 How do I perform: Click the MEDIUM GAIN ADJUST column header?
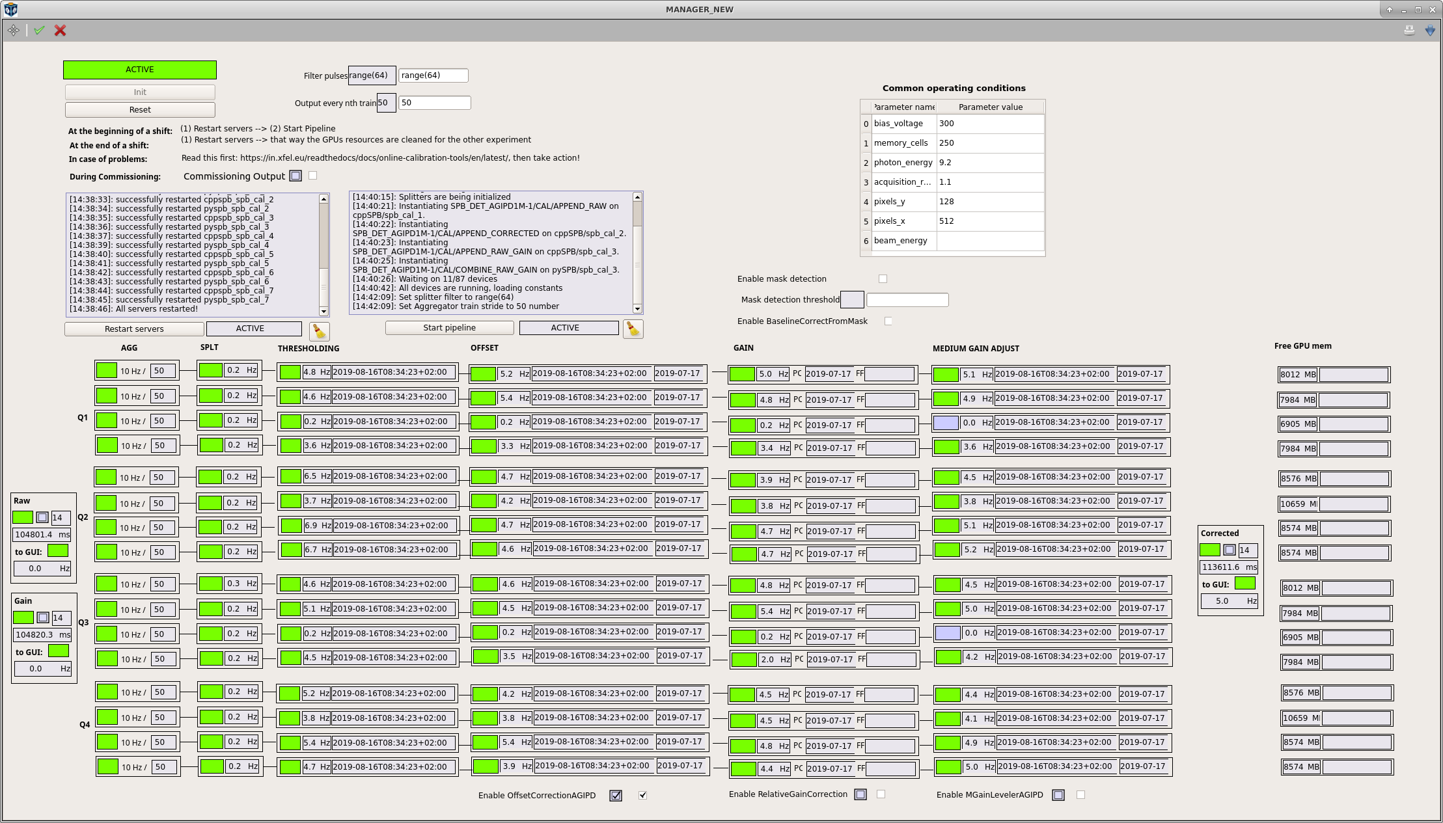coord(976,349)
